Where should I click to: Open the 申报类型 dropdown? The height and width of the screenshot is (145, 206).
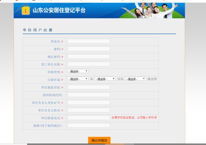[x=78, y=71]
